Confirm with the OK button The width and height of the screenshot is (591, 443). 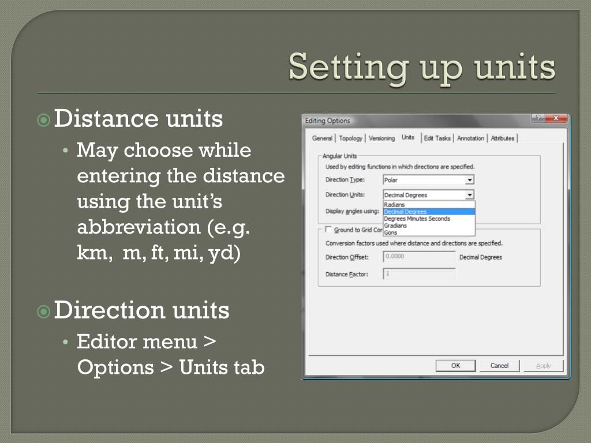[455, 365]
